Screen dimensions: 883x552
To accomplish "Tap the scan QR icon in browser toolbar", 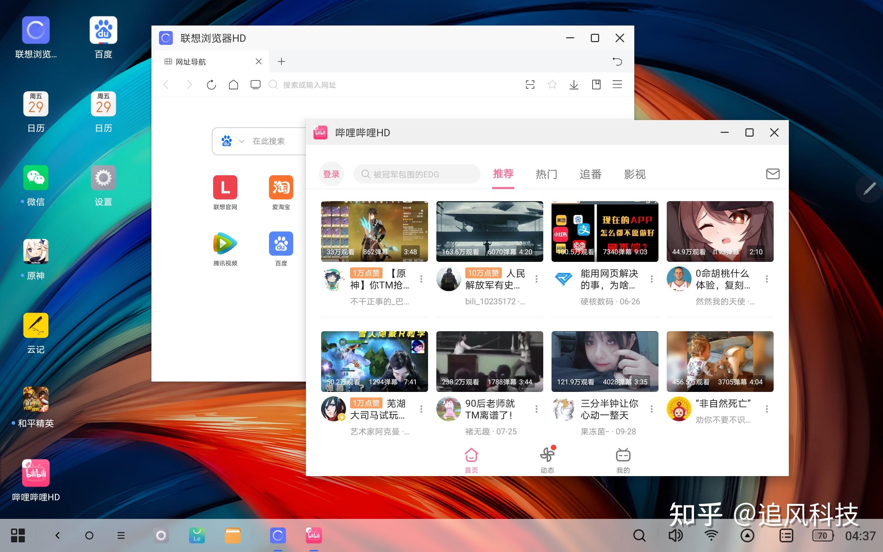I will coord(530,85).
